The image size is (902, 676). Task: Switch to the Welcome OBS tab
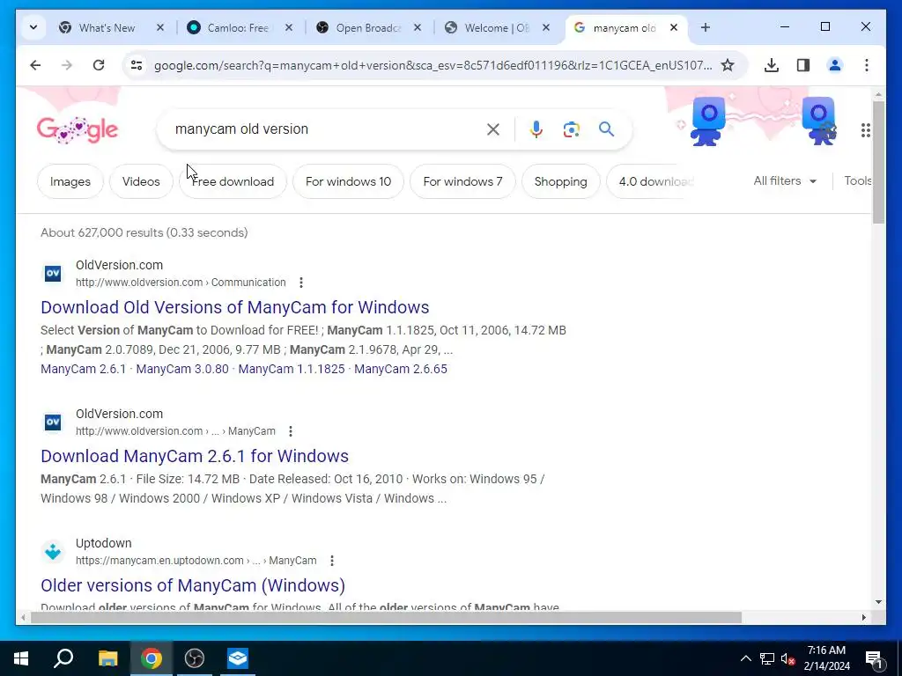click(x=495, y=27)
